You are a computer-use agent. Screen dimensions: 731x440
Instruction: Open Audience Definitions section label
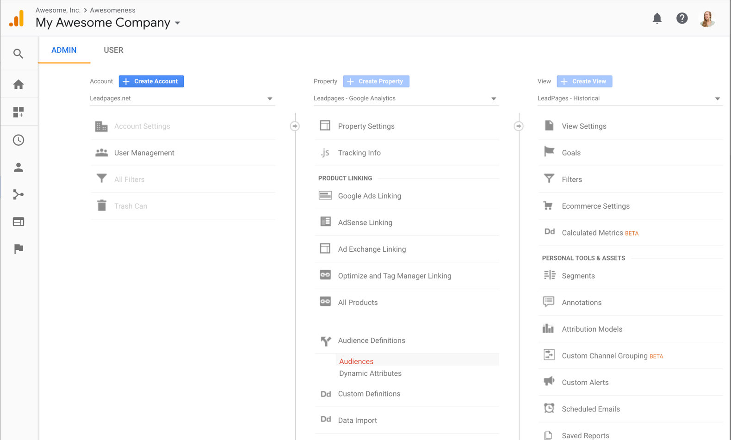click(372, 341)
